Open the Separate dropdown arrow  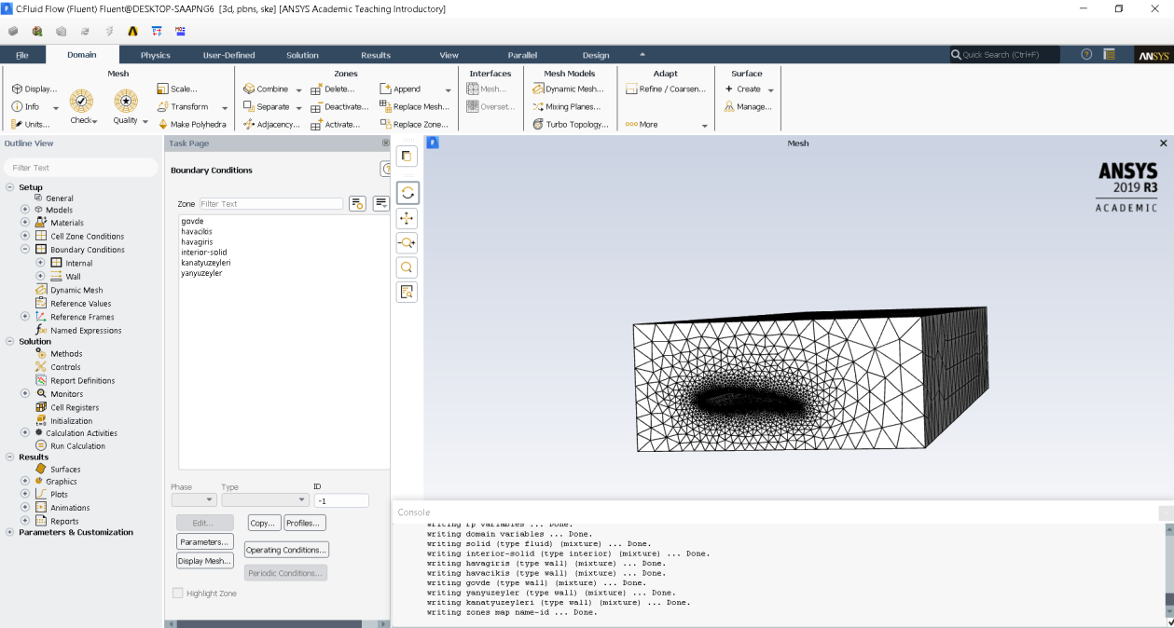point(298,108)
